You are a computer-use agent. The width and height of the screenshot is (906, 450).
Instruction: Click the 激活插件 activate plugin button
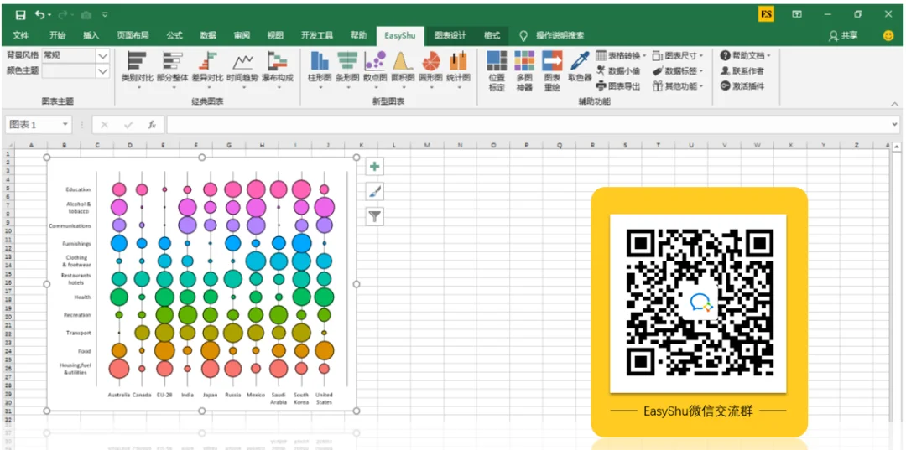tap(742, 86)
